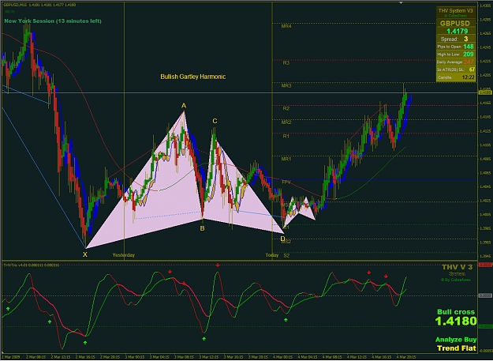Click the '4 Mar 20:15' time axis label
493x361 pixels.
(x=406, y=357)
